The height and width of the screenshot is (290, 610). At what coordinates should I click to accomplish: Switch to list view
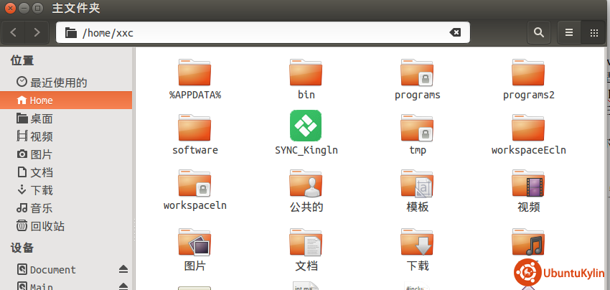569,32
